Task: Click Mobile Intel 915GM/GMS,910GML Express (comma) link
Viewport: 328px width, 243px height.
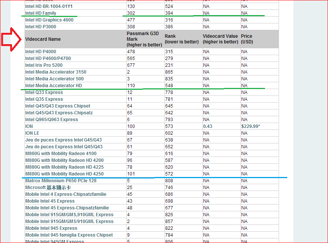Action: point(69,215)
